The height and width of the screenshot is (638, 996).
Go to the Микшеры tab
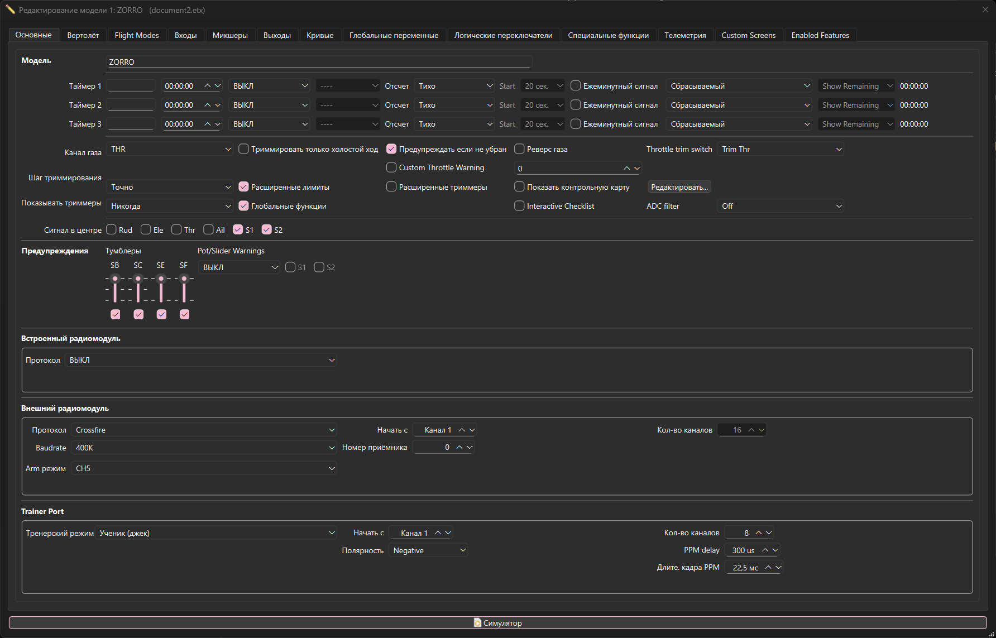pos(230,35)
